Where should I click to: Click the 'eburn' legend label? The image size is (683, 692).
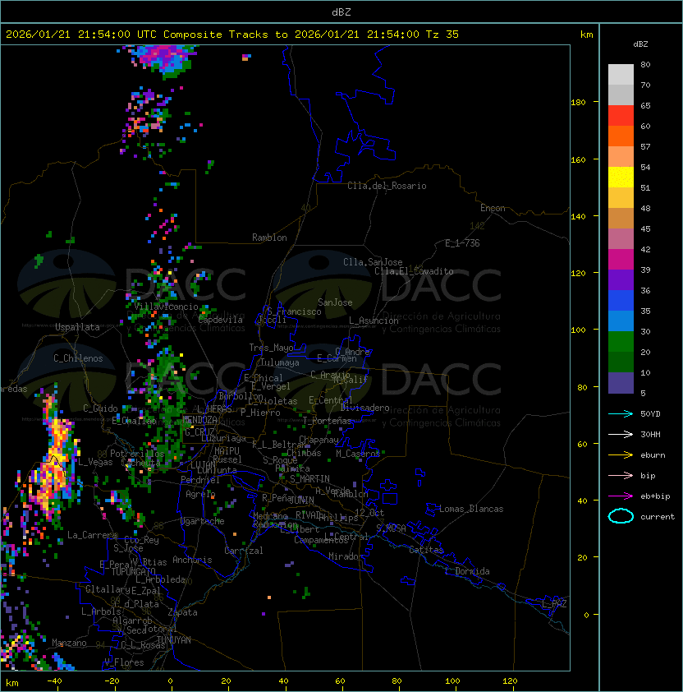653,455
